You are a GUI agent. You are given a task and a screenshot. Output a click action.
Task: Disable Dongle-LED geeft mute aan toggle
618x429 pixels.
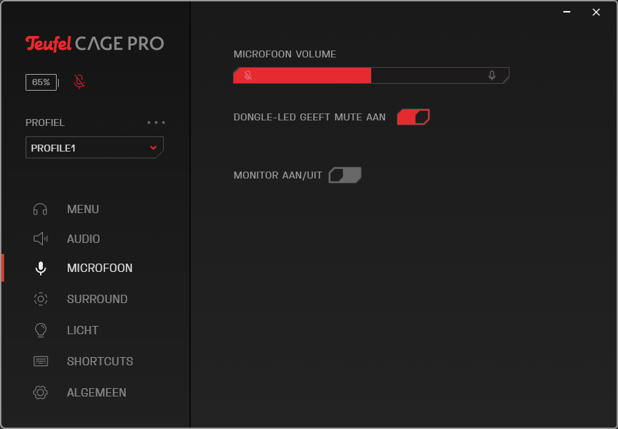coord(413,117)
